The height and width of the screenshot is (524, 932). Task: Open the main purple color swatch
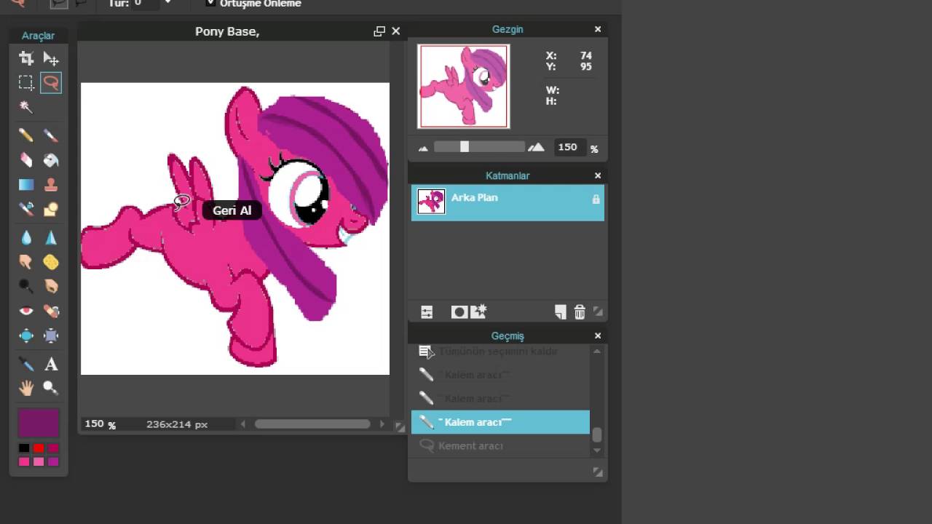[x=39, y=423]
